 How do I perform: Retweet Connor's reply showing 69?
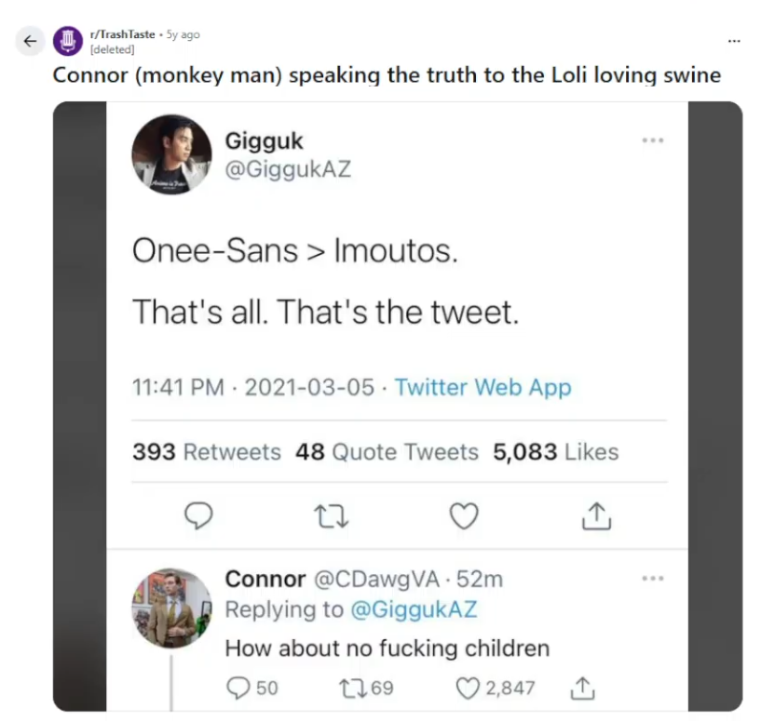point(366,688)
